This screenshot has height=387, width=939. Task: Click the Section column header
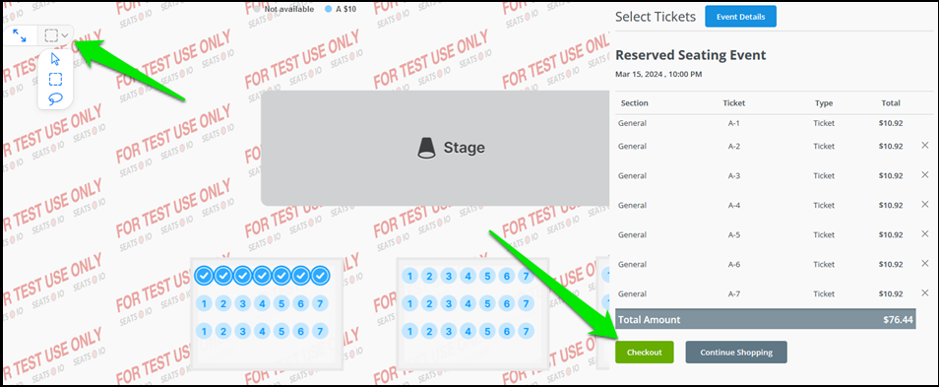pos(634,103)
